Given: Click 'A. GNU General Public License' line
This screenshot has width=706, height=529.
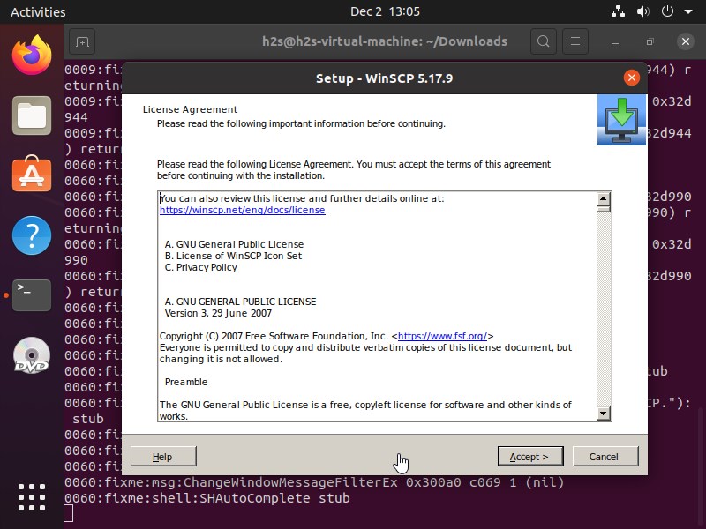Looking at the screenshot, I should [234, 244].
